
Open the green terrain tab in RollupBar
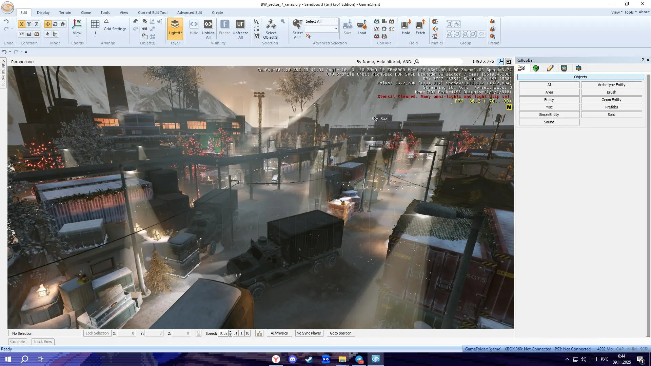point(536,68)
